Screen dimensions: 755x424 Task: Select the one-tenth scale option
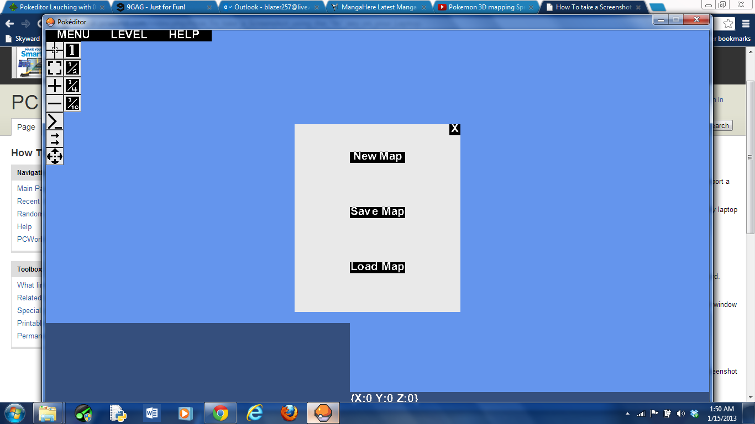(x=72, y=103)
